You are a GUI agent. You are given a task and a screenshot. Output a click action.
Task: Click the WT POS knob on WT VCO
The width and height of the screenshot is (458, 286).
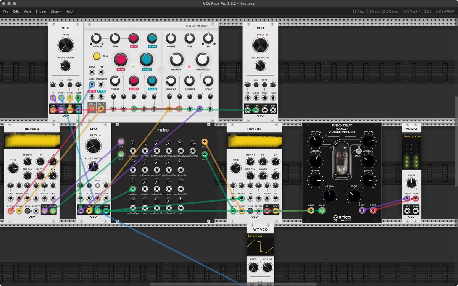pos(267,268)
